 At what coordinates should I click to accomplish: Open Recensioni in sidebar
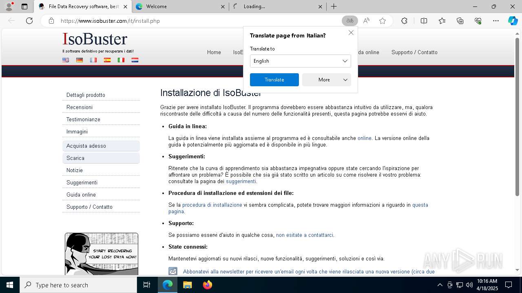click(101, 107)
